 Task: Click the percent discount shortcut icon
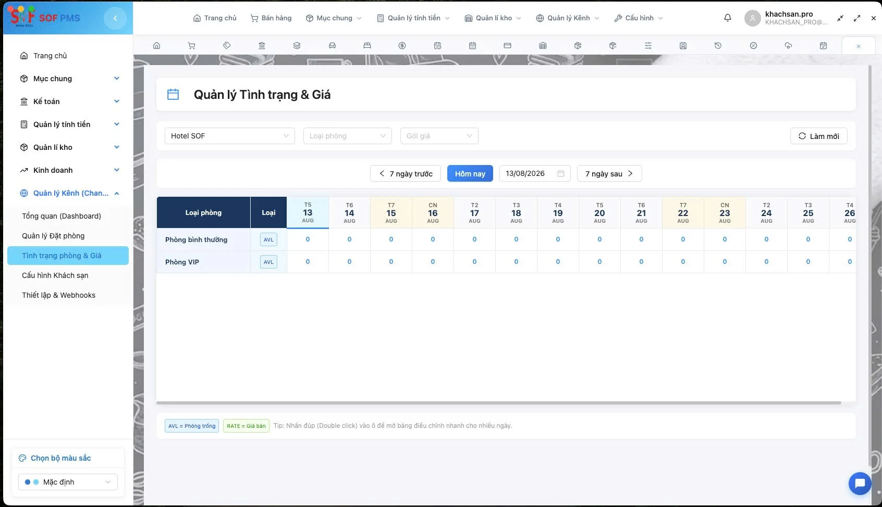point(753,46)
